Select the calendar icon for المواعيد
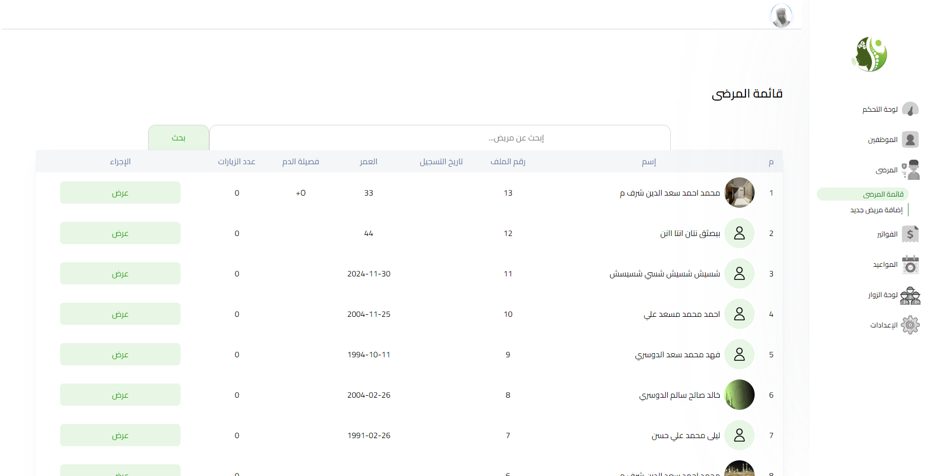 tap(911, 264)
